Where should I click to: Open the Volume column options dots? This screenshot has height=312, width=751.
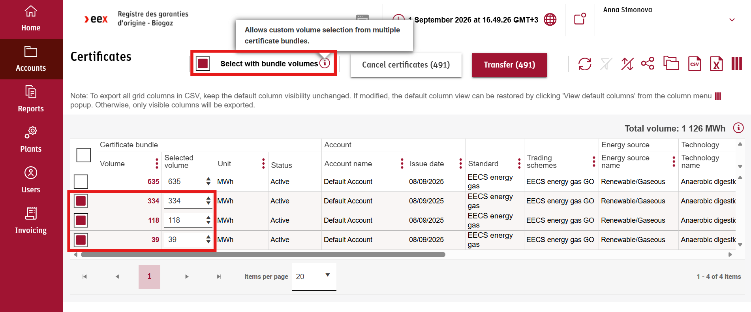[x=157, y=164]
